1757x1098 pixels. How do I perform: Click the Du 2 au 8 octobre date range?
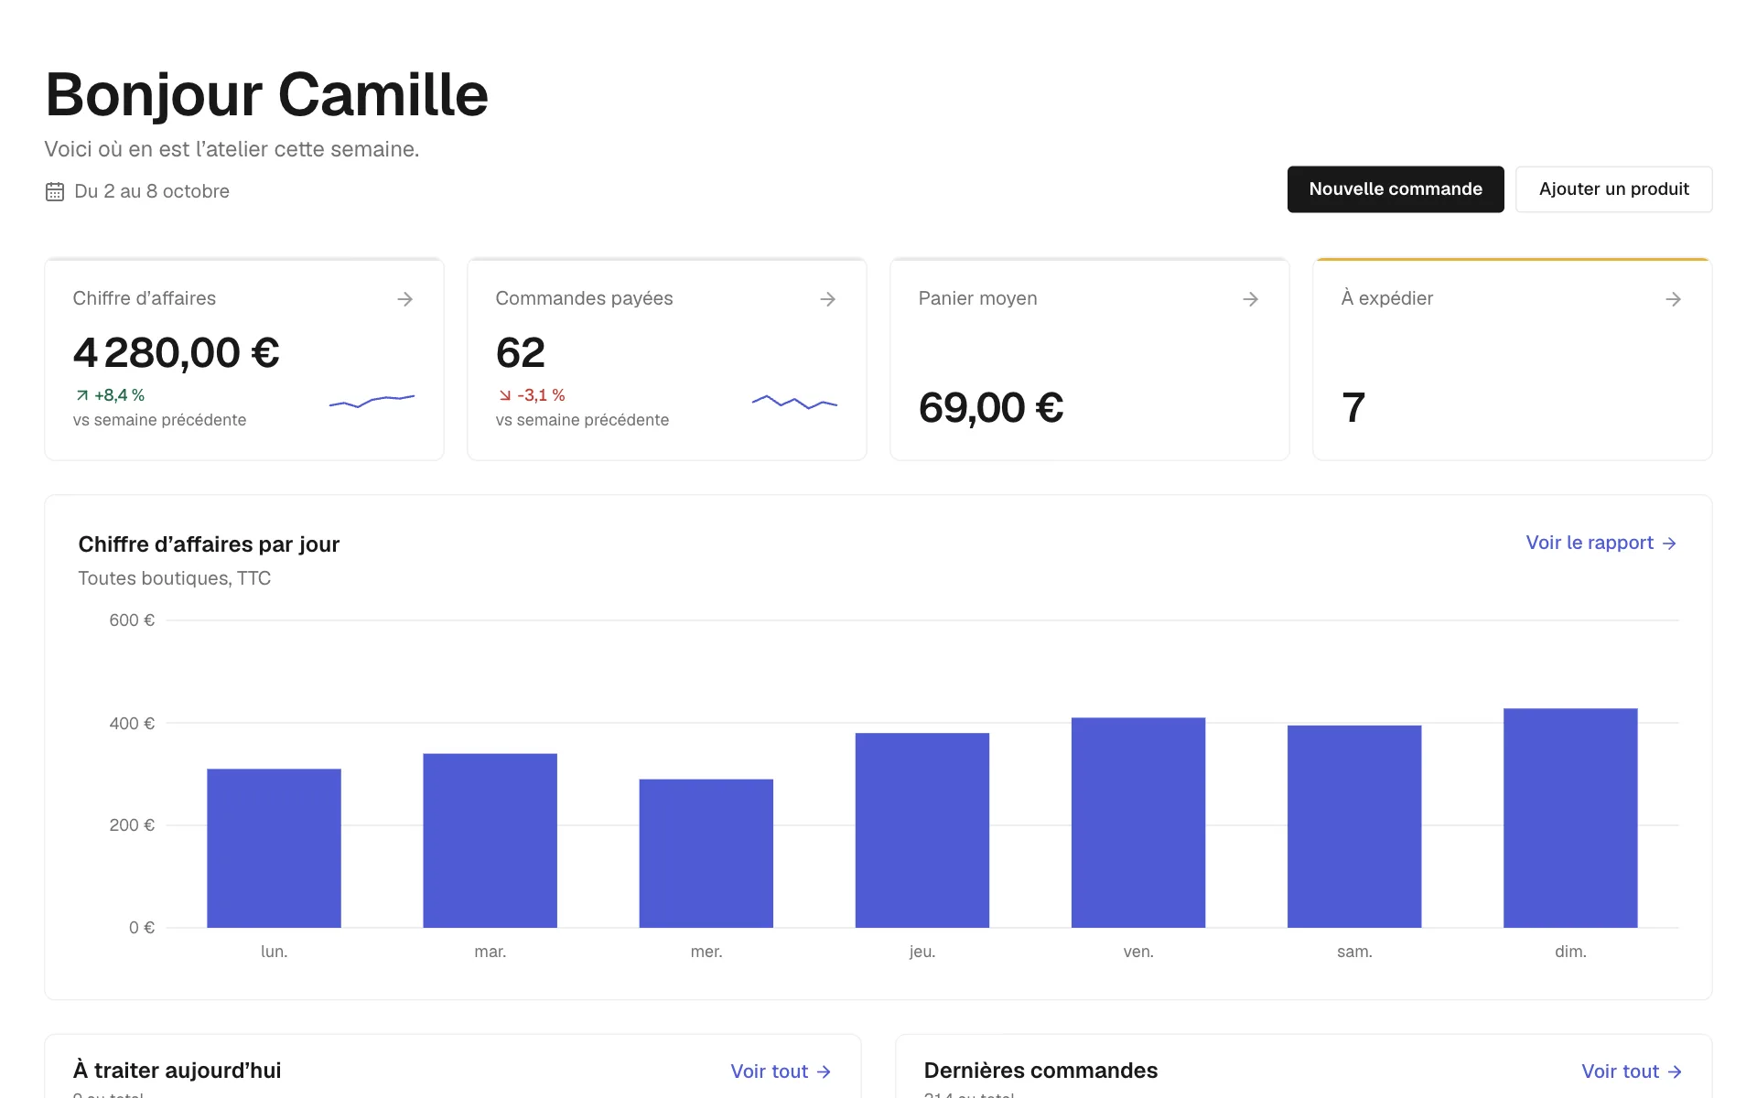[152, 191]
